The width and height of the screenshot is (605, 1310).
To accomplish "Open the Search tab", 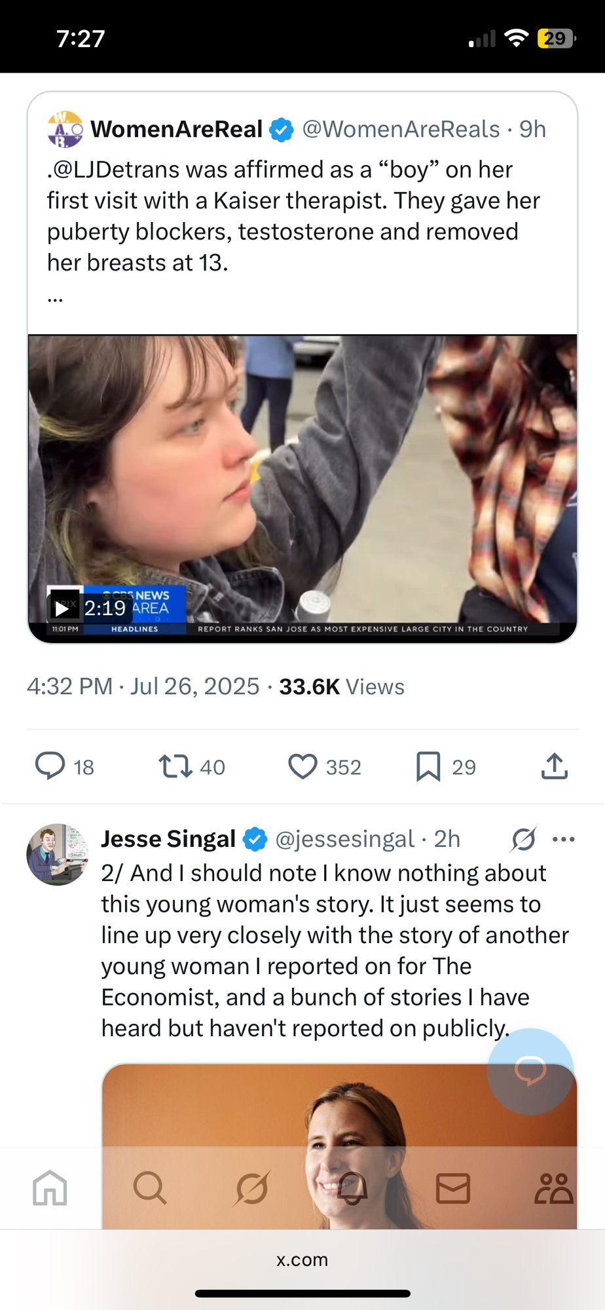I will point(150,1188).
